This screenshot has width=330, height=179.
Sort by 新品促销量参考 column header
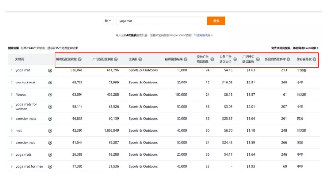click(x=275, y=59)
